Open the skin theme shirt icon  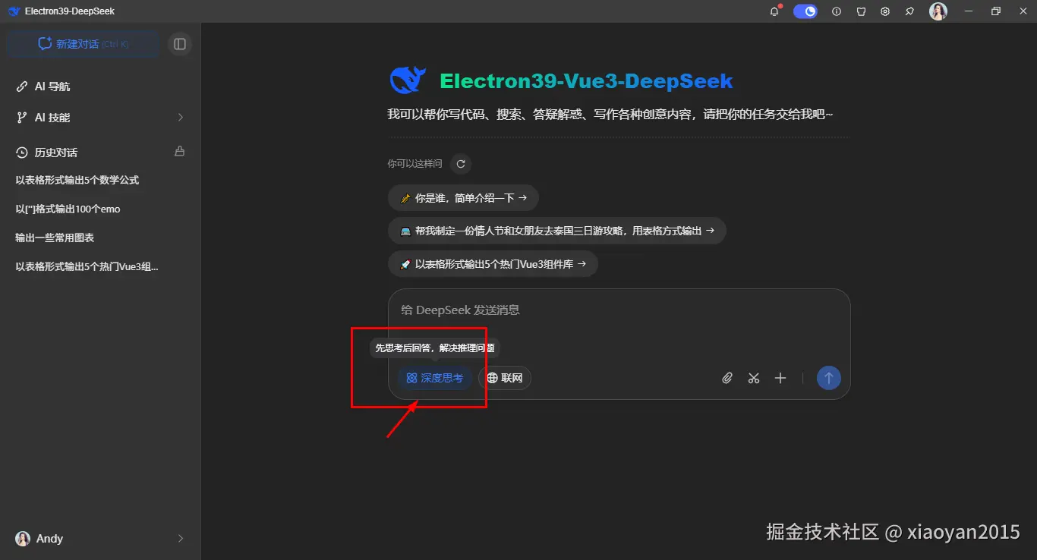(x=861, y=11)
